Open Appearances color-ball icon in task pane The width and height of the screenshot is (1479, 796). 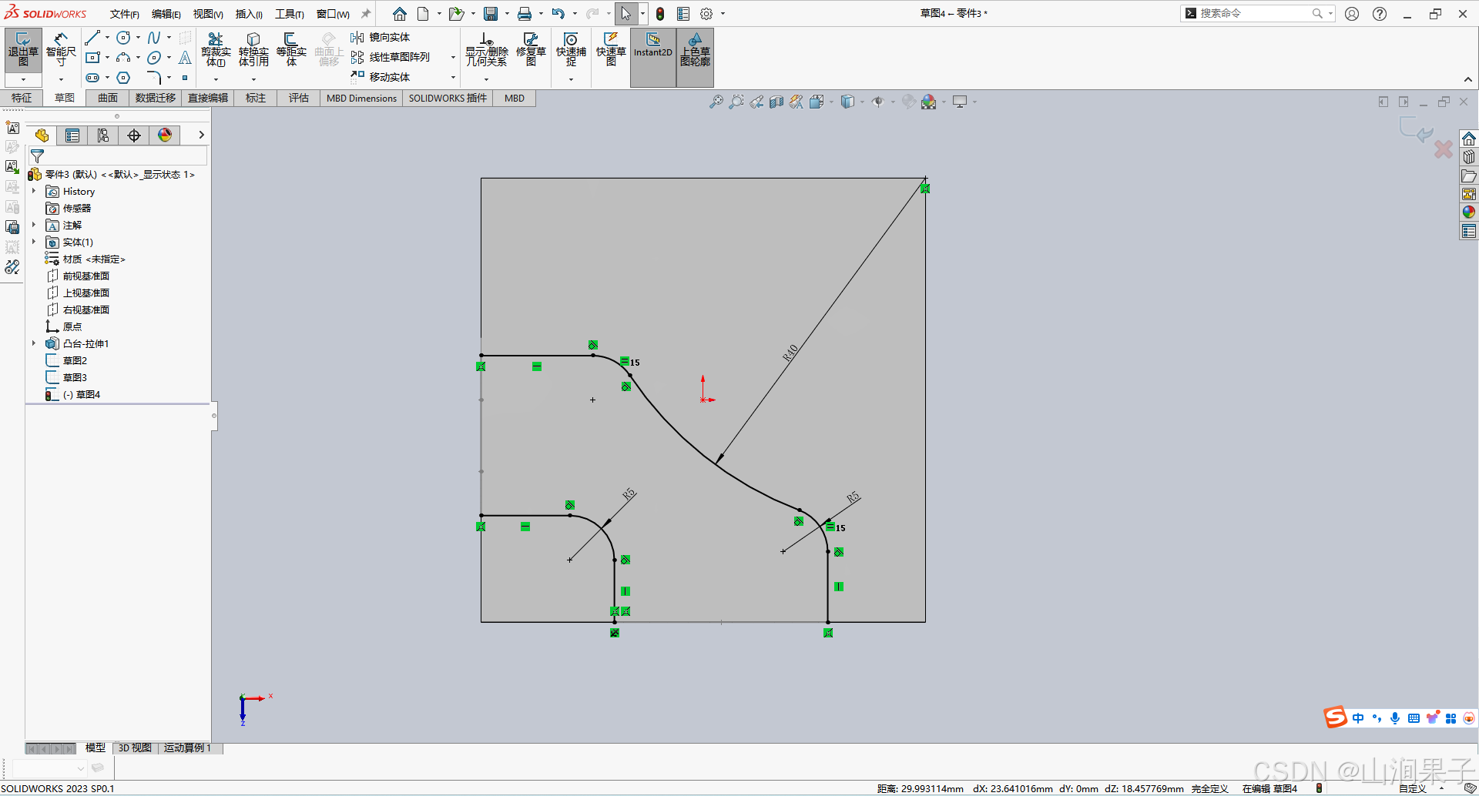coord(1469,212)
